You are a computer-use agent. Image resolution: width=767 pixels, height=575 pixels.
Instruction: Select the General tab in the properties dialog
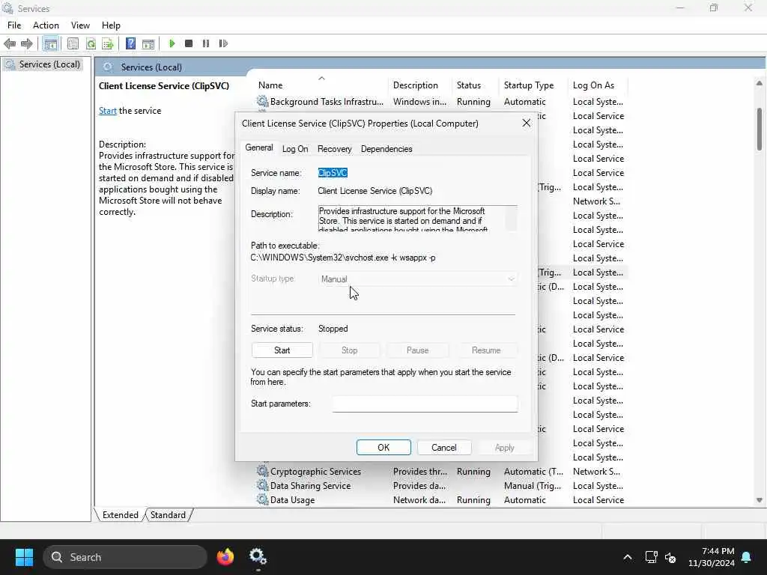click(x=258, y=147)
